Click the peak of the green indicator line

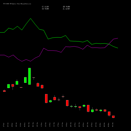tap(30, 19)
